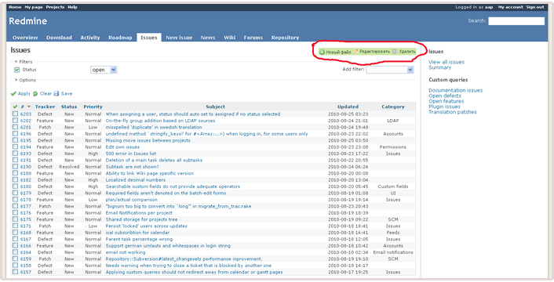Switch to the Roadmap tab
The image size is (554, 282).
[x=120, y=38]
